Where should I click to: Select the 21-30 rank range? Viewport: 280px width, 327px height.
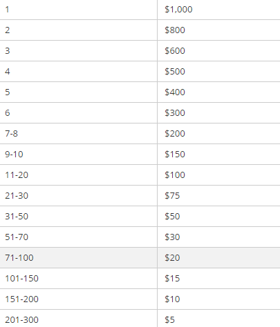[x=17, y=196]
